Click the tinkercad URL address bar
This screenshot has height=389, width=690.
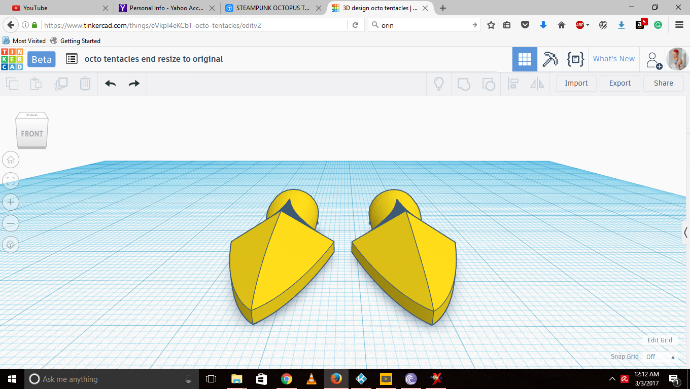(x=194, y=25)
